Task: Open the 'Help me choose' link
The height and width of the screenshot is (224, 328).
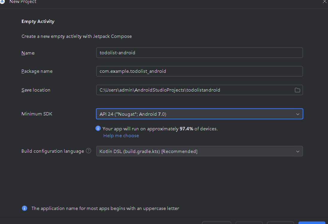Action: point(121,136)
